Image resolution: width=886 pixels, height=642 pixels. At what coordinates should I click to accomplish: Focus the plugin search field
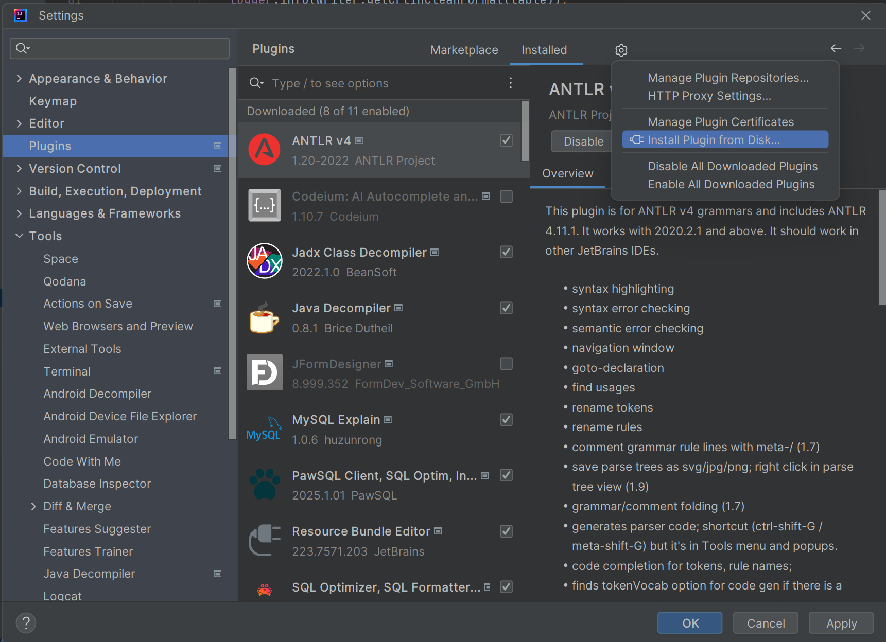tap(381, 83)
